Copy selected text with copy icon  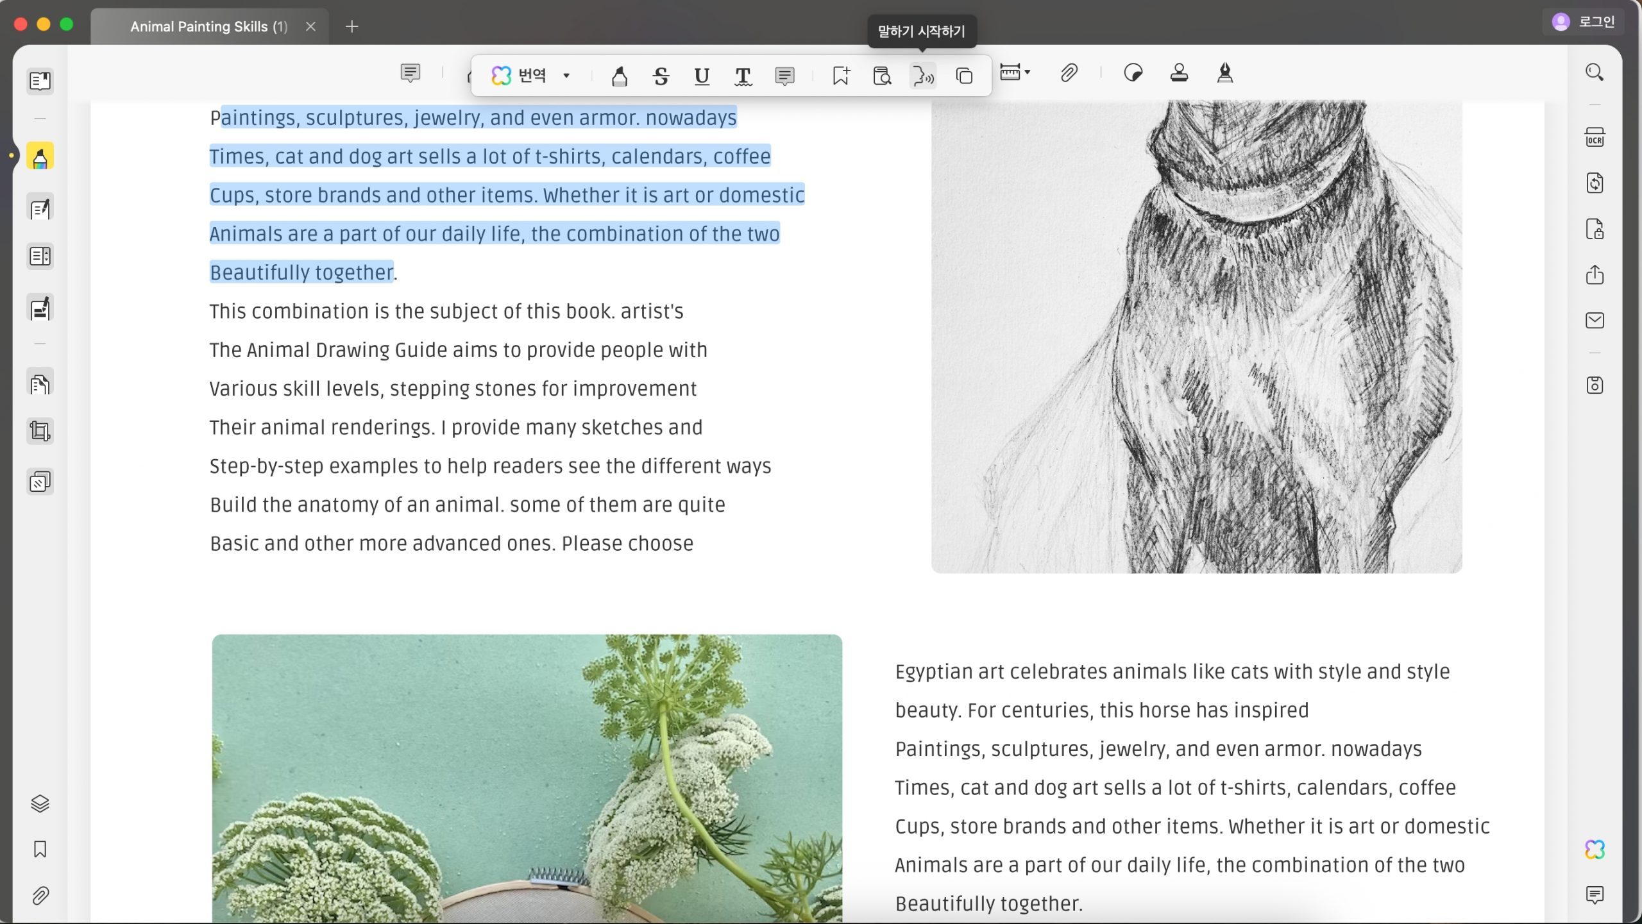click(964, 76)
